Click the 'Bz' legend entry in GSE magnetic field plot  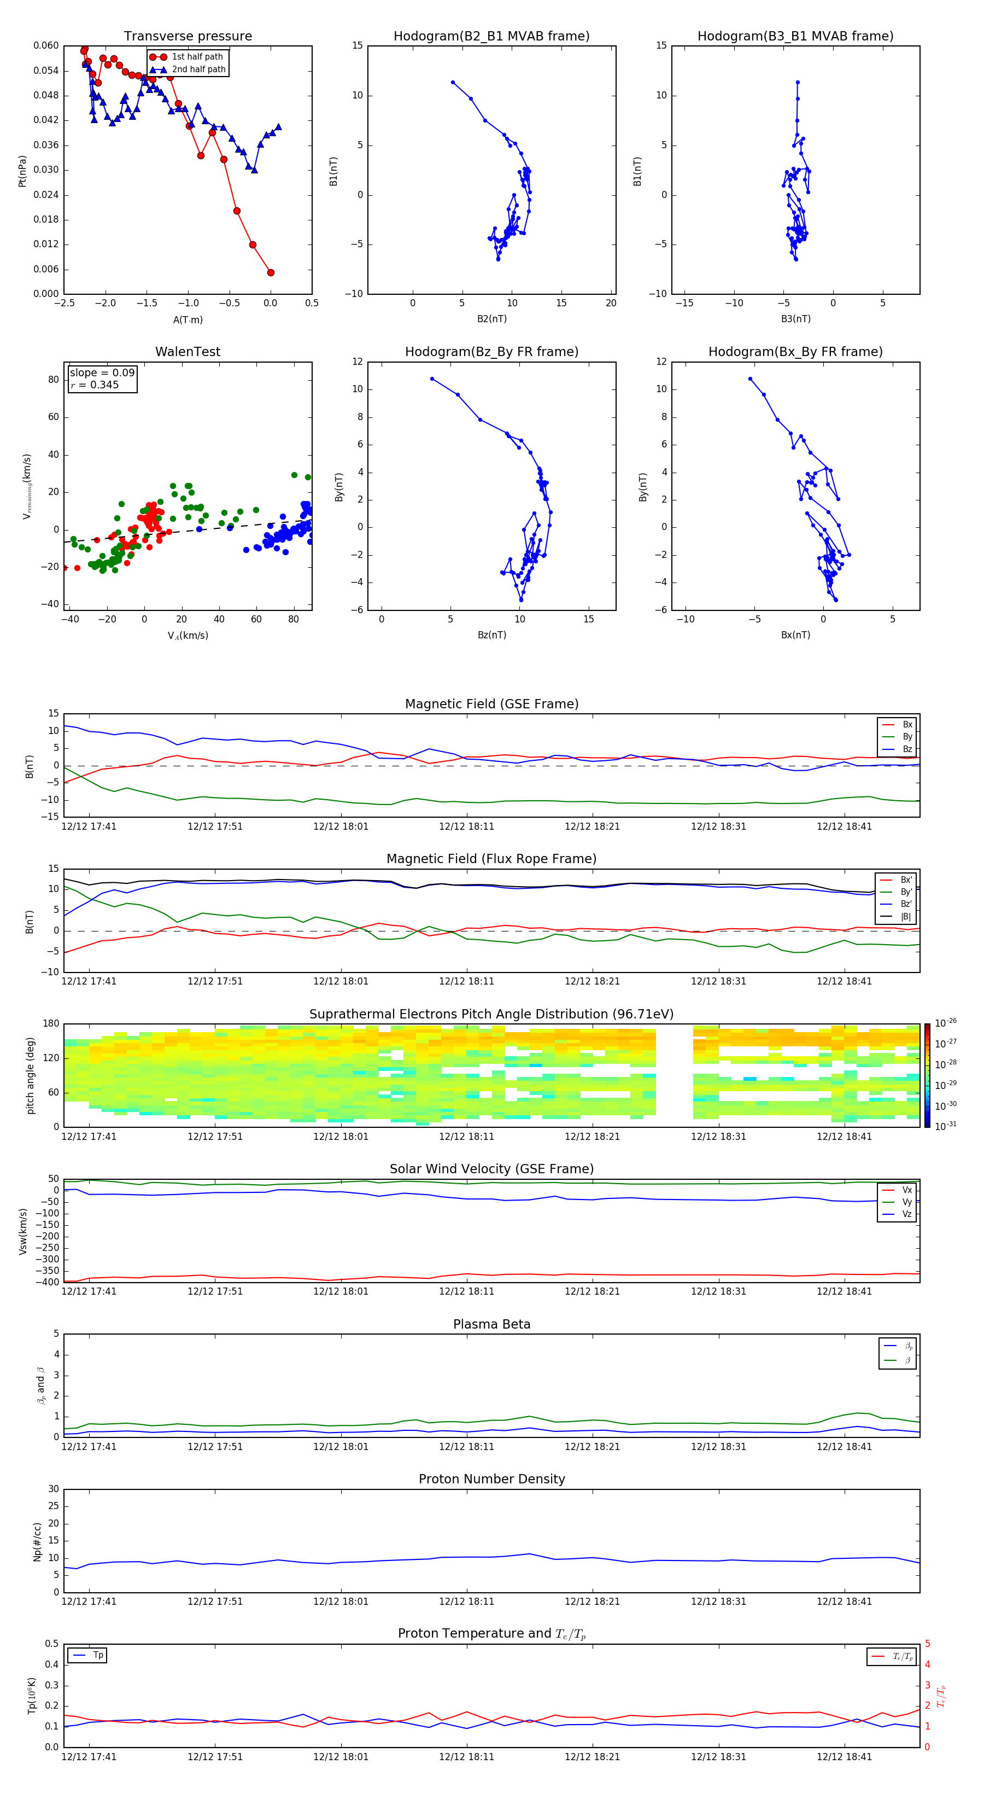tap(897, 749)
